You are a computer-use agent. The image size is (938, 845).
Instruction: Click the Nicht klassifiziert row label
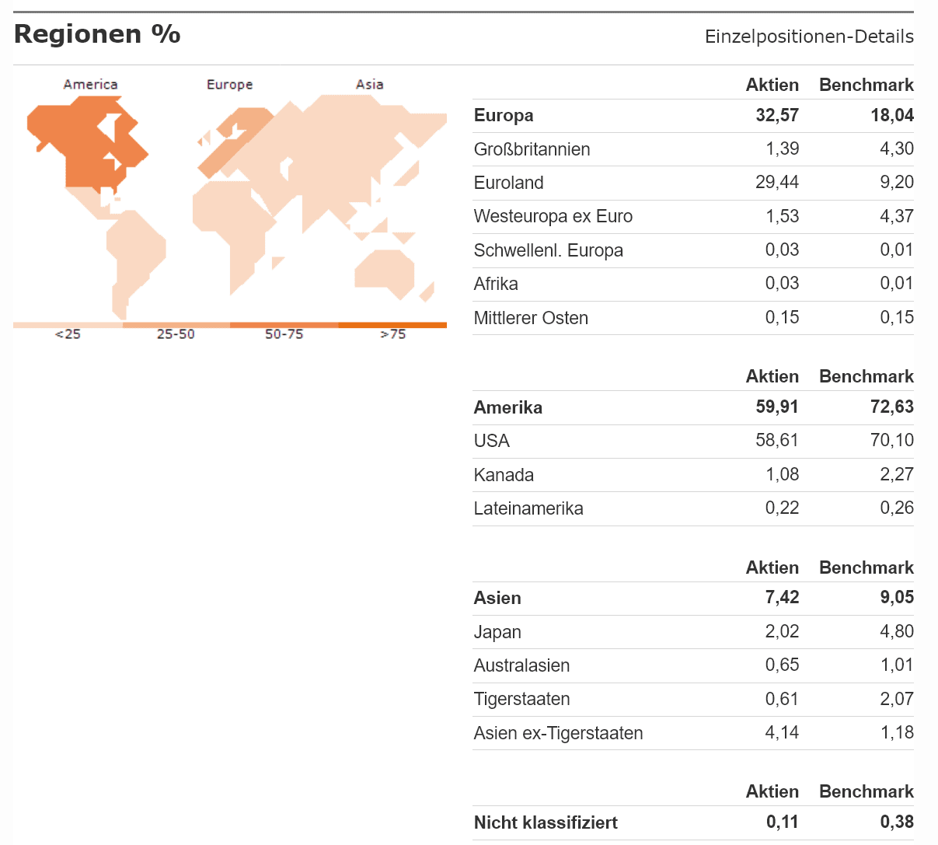[546, 822]
